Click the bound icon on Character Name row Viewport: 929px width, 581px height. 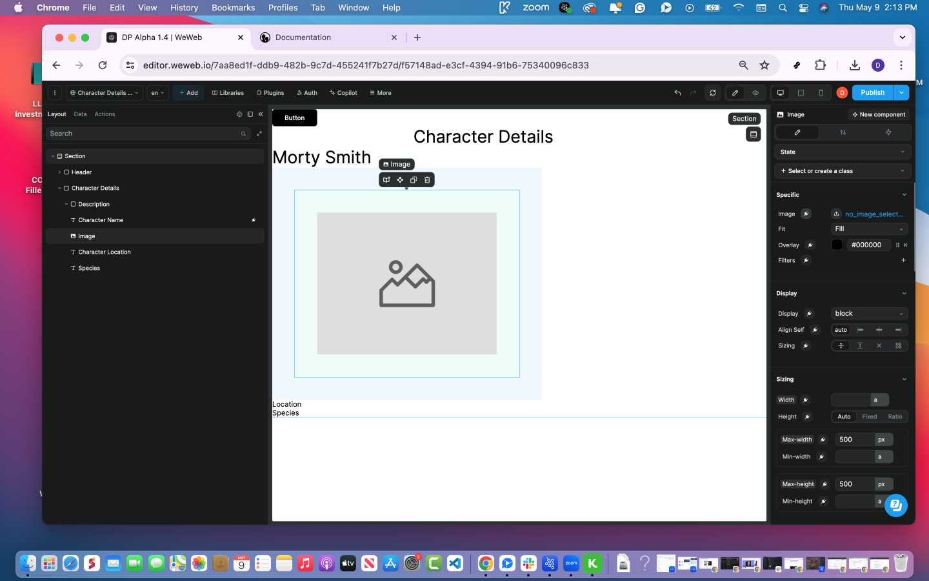click(254, 220)
